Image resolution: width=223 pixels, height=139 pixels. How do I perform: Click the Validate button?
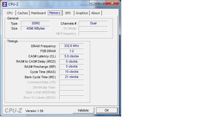83,110
